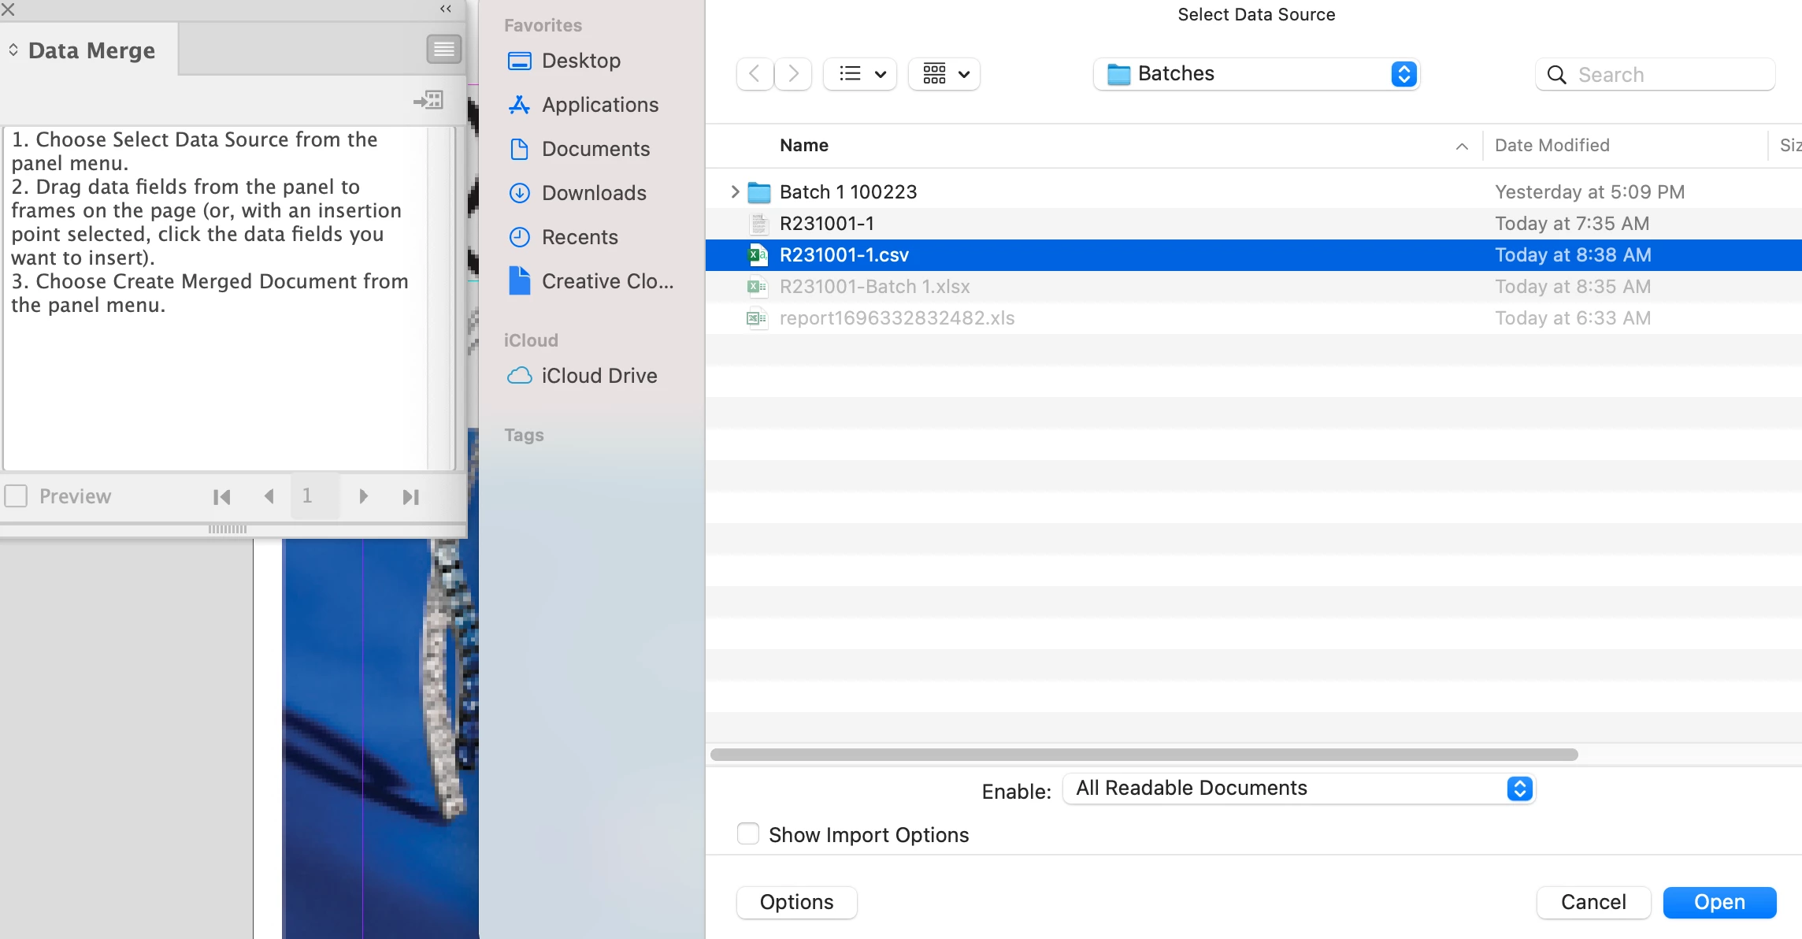Go to first record in Data Merge

point(222,497)
